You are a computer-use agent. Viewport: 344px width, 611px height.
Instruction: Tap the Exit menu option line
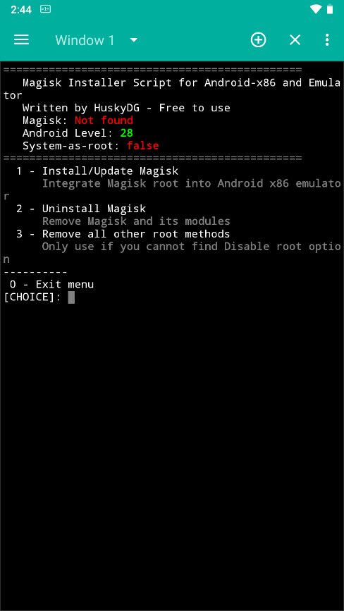[x=52, y=285]
